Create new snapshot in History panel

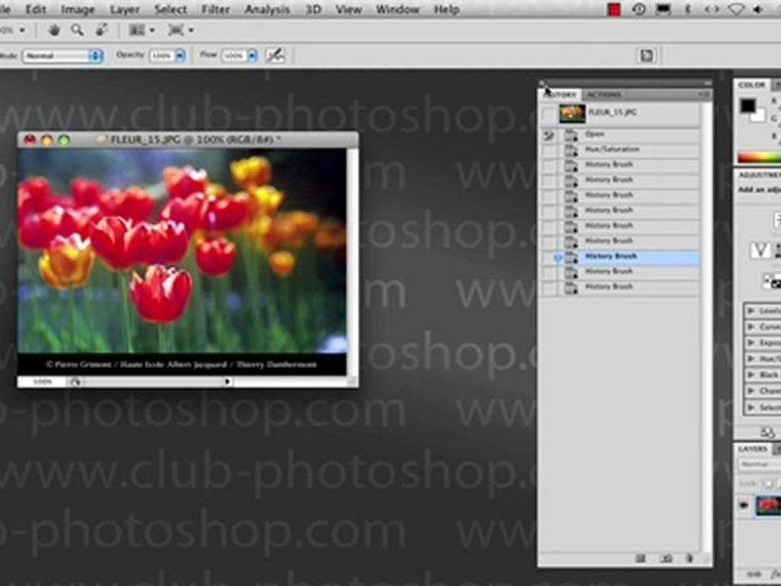pyautogui.click(x=666, y=559)
